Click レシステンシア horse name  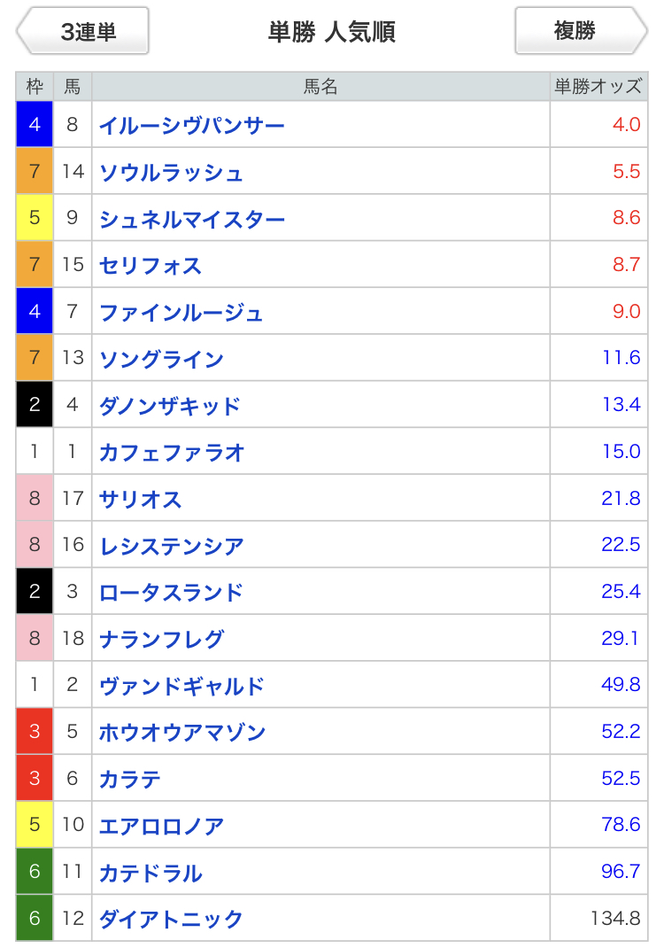(172, 546)
